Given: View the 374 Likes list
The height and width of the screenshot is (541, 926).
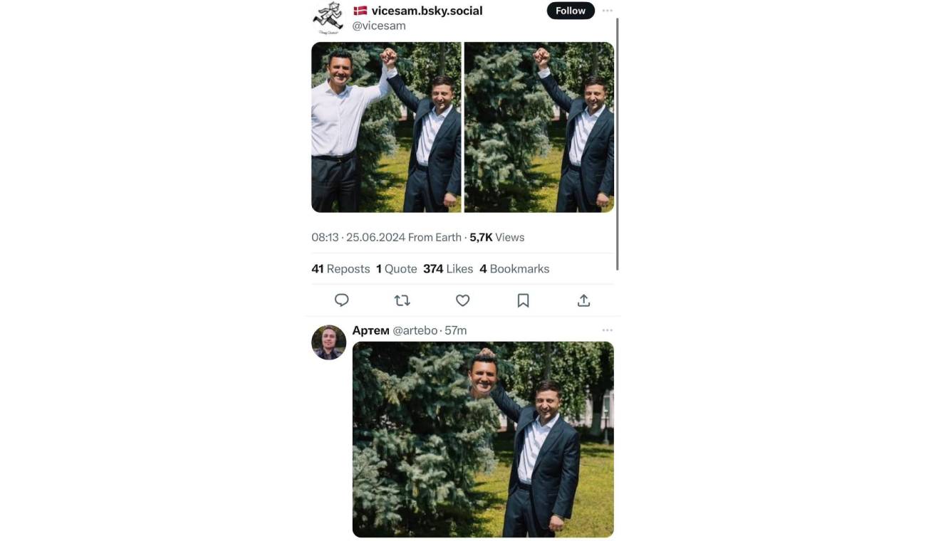Looking at the screenshot, I should (448, 269).
